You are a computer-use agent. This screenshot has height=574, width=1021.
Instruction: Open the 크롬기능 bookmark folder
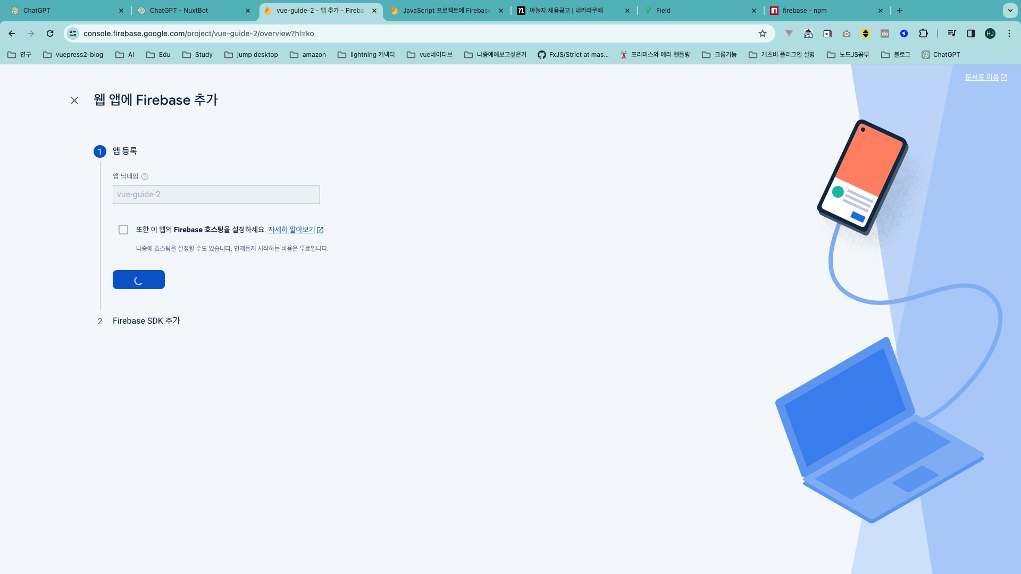click(x=719, y=55)
